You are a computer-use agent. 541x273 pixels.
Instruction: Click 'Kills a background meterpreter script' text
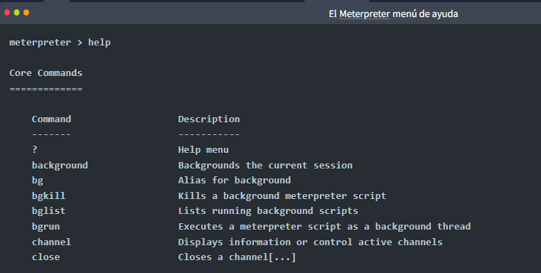coord(282,196)
